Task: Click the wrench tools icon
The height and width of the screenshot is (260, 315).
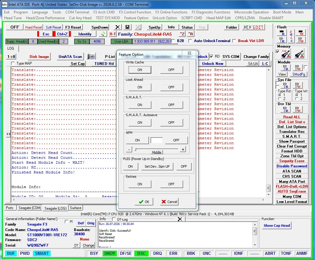Action: [x=138, y=27]
